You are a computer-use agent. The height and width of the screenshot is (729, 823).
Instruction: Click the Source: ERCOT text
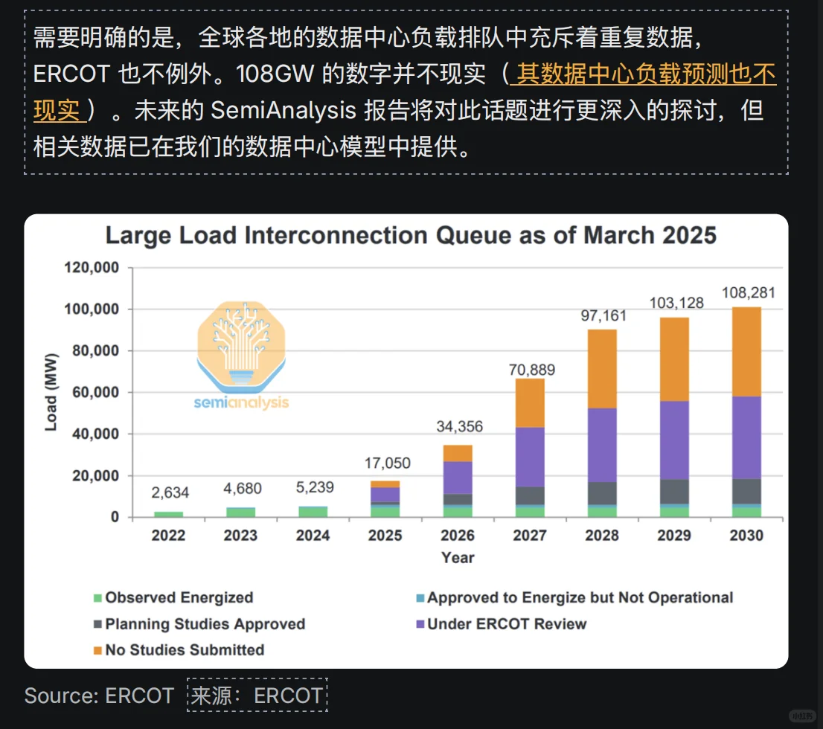[x=100, y=696]
